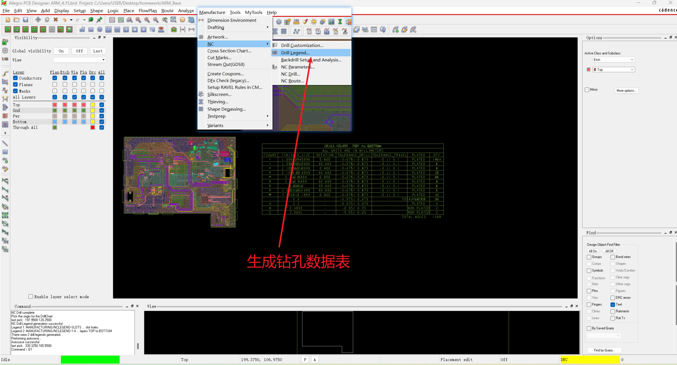Open the Etch active class dropdown

point(614,59)
